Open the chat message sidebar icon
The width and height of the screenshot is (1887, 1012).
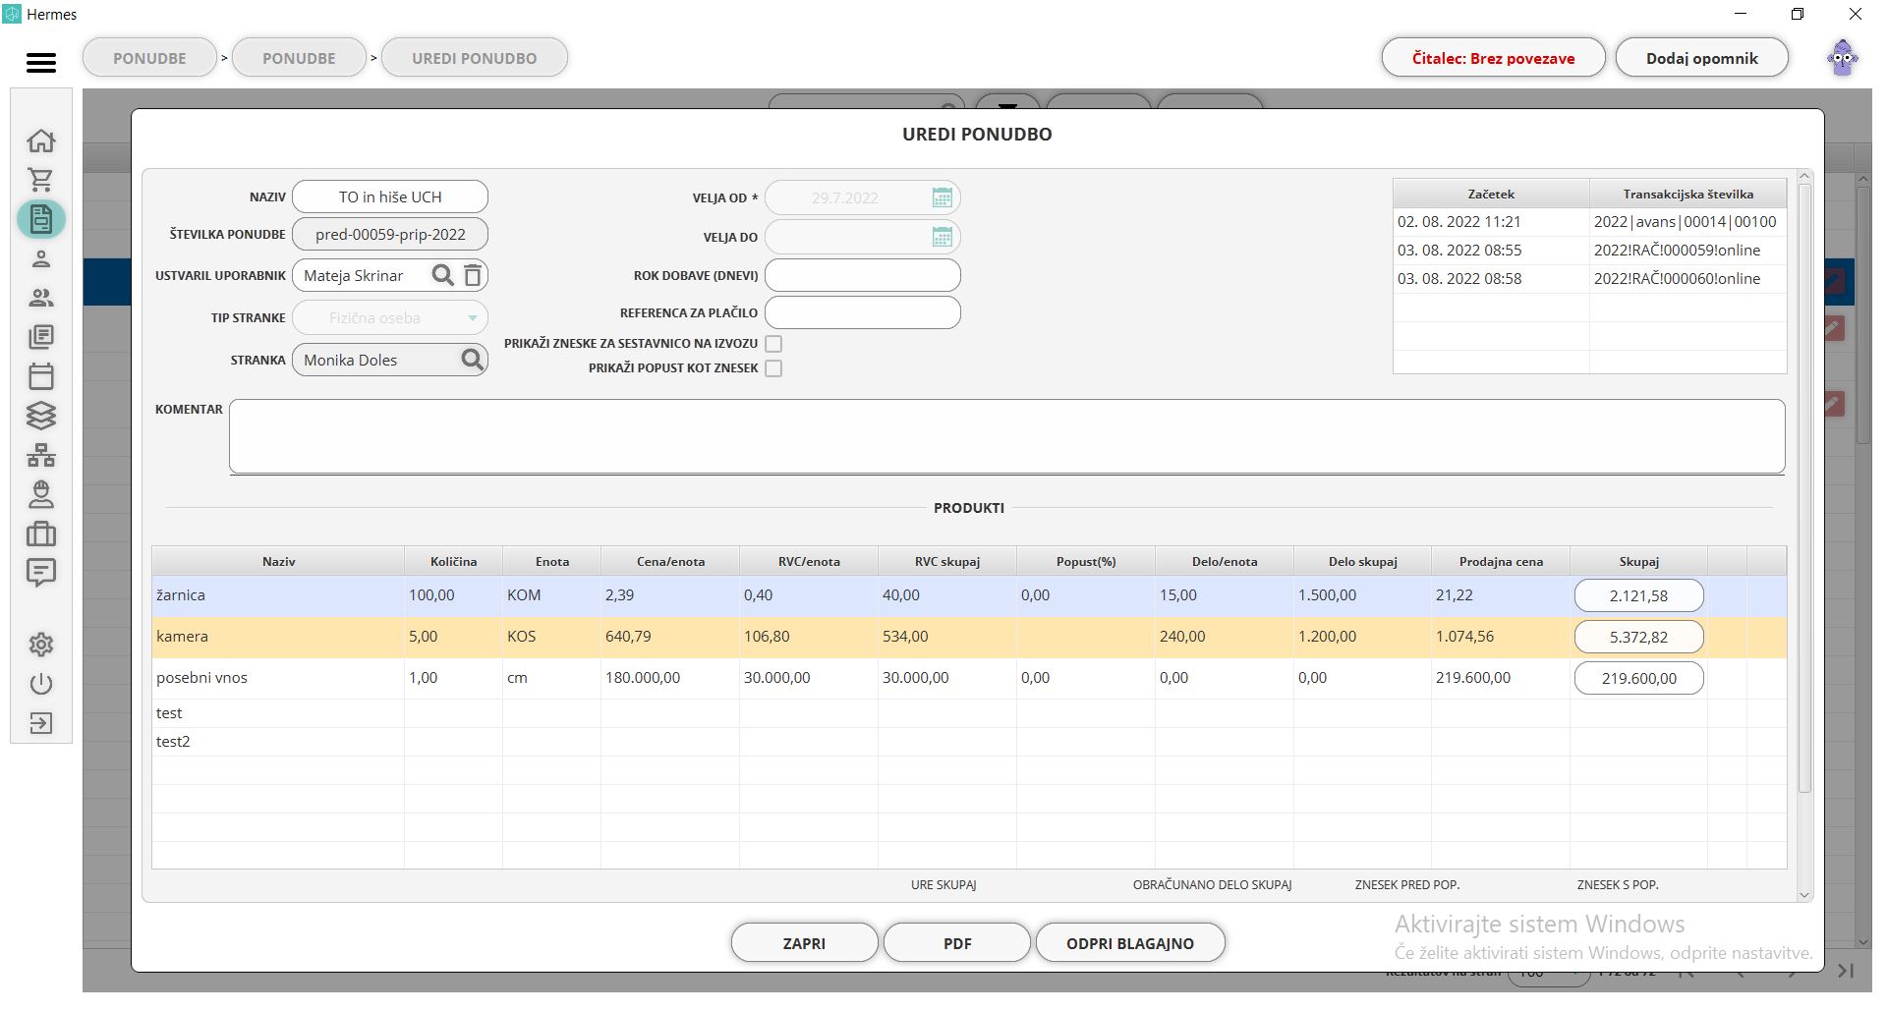(41, 573)
